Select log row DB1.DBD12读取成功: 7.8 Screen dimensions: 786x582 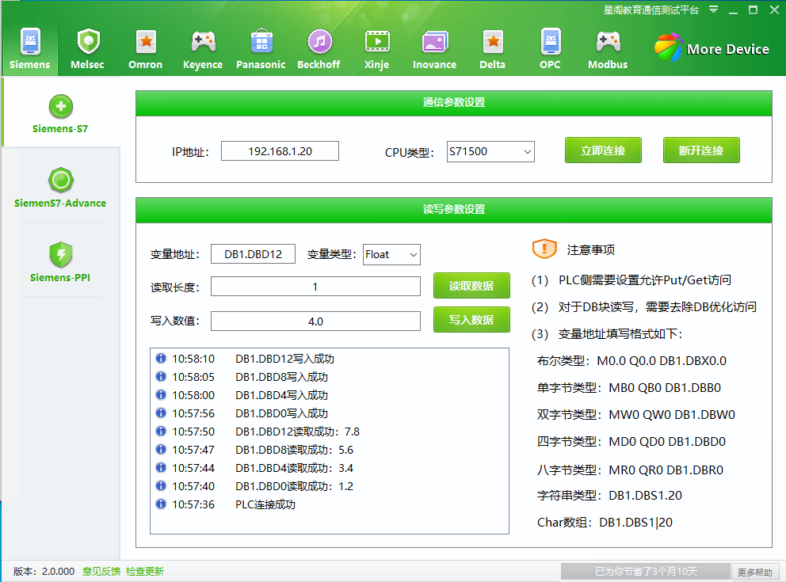[x=330, y=432]
